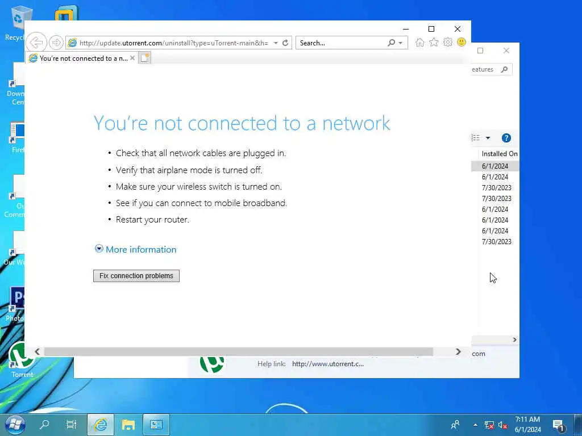582x436 pixels.
Task: Go back with Internet Explorer back arrow
Action: (36, 43)
